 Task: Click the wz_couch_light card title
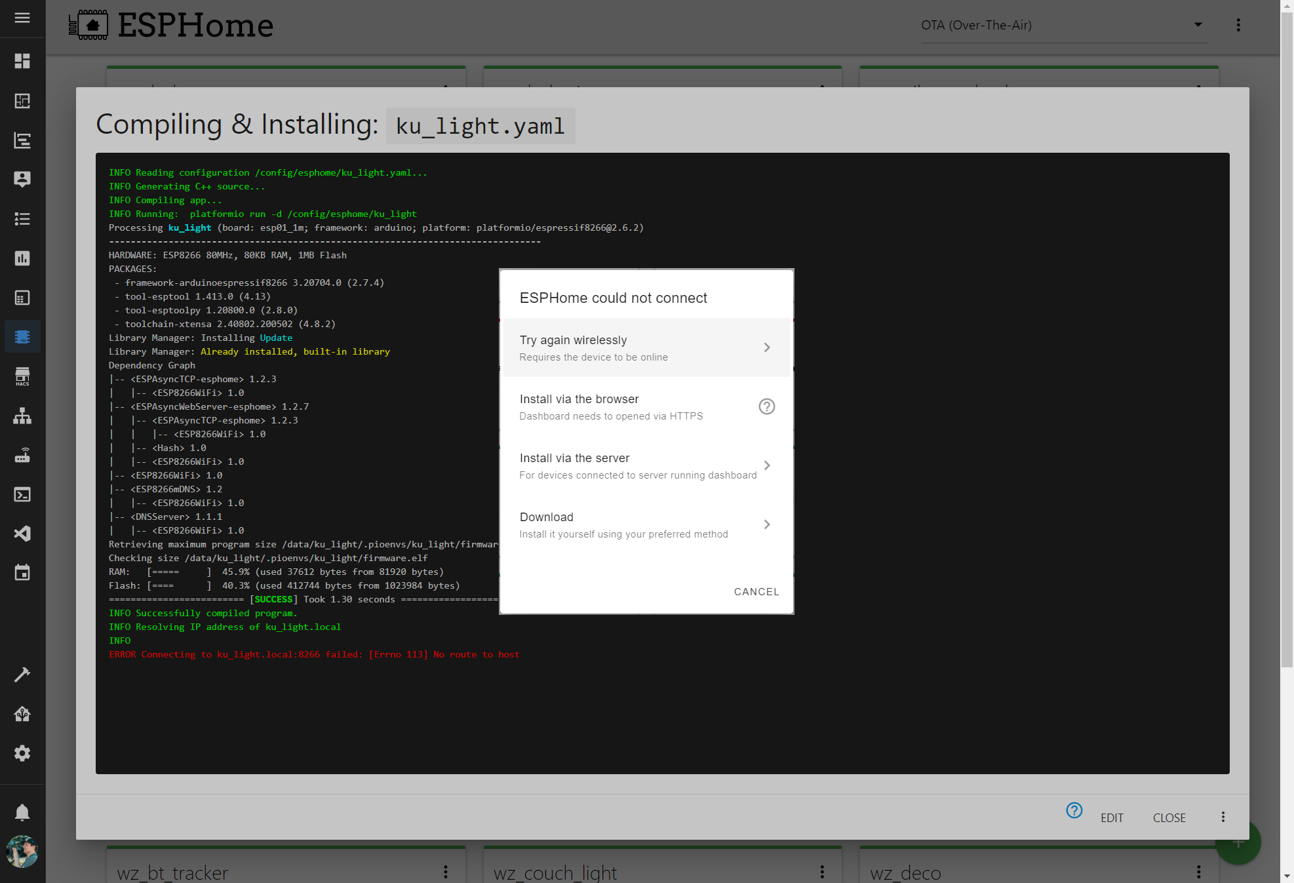tap(555, 873)
